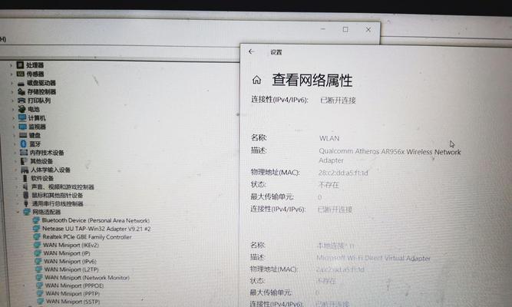Click the 通用串行总线控制器 USB icon

(26, 204)
